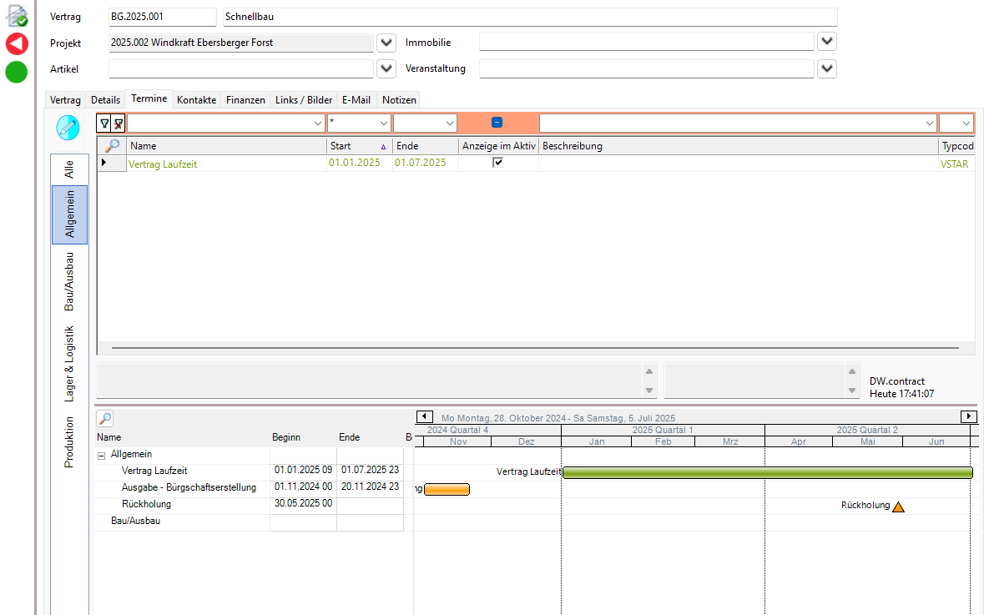The image size is (984, 615).
Task: Click the green status circle icon
Action: coord(17,72)
